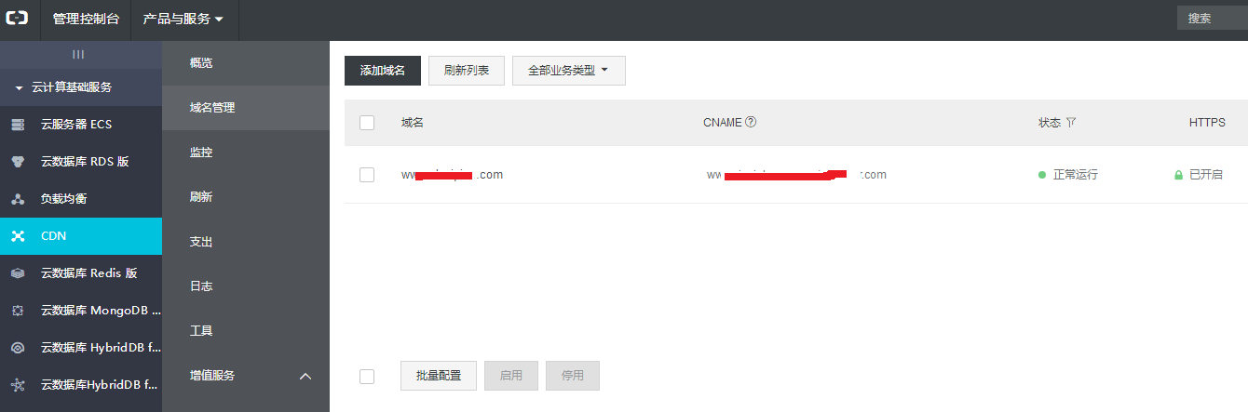Toggle the select-all checkbox in table header
The width and height of the screenshot is (1248, 412).
(367, 123)
